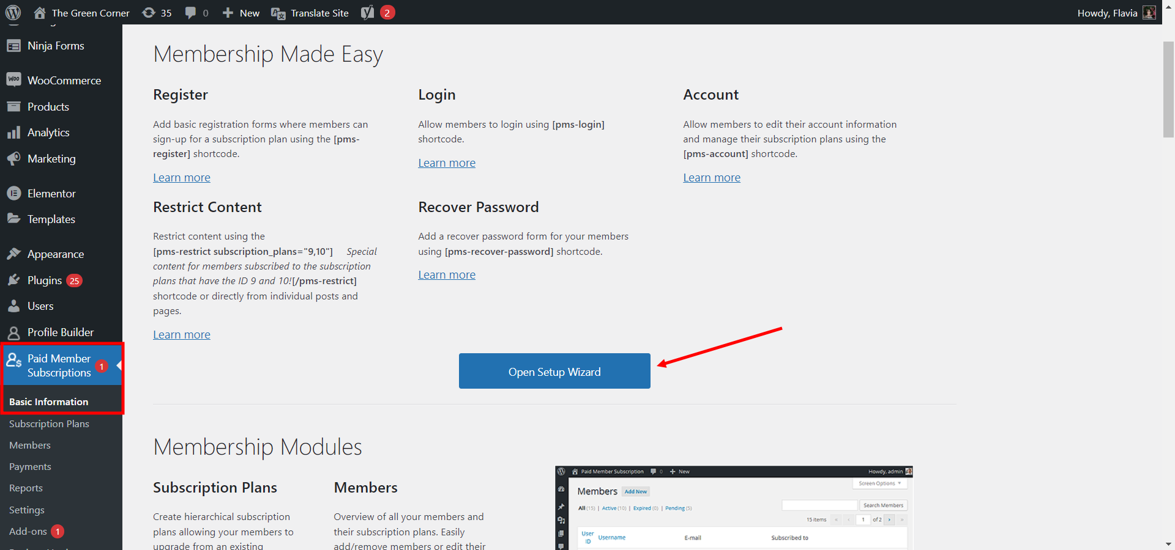Click the WordPress logo icon
Viewport: 1175px width, 550px height.
(13, 12)
